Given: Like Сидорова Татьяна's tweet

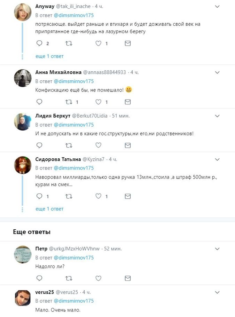Looking at the screenshot, I should (99, 196).
